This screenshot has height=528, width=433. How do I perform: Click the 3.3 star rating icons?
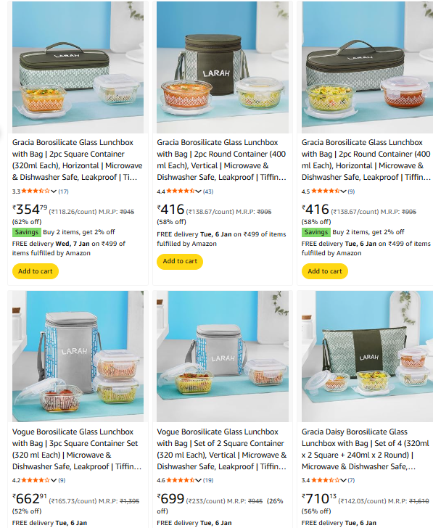click(x=36, y=191)
